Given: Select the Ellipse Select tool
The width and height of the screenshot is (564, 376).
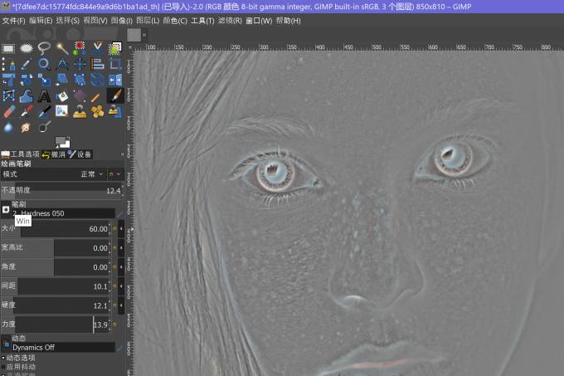Looking at the screenshot, I should [x=27, y=48].
